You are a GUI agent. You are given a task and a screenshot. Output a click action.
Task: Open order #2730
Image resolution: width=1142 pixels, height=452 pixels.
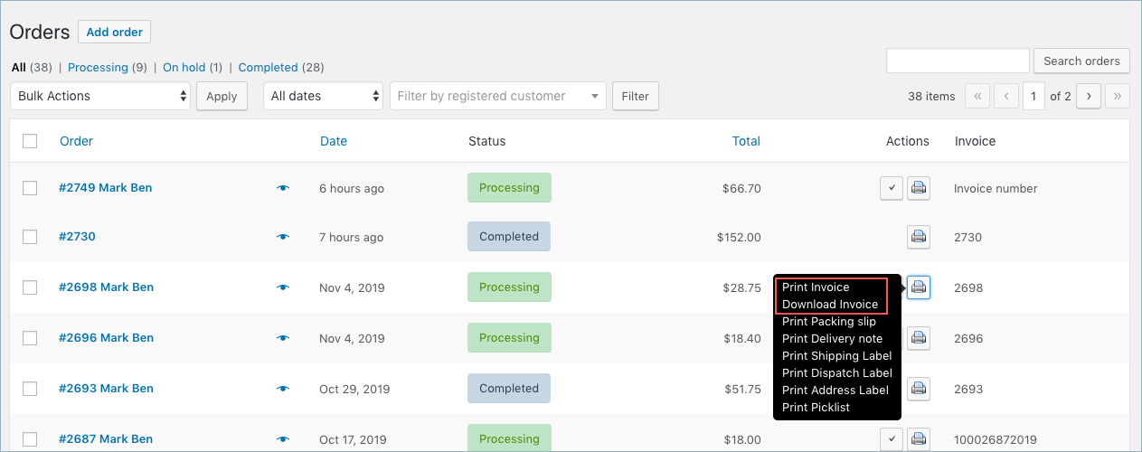click(77, 237)
